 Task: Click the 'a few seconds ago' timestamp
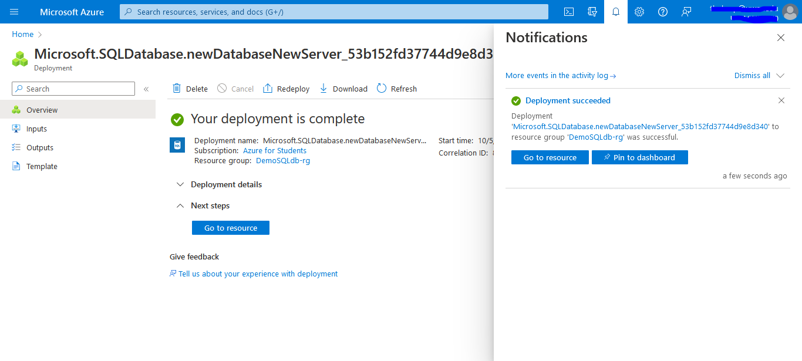point(755,176)
